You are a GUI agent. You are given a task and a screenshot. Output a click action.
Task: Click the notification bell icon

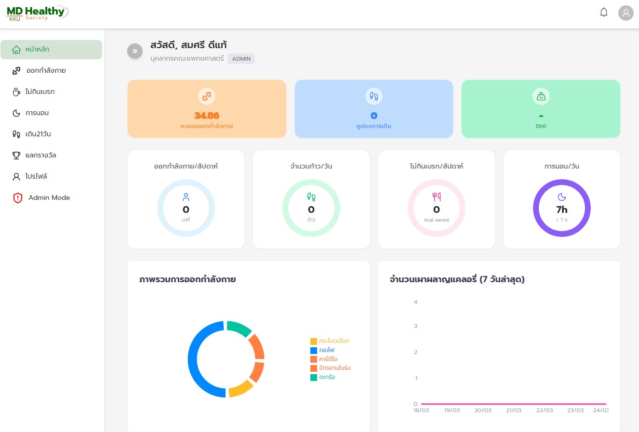(603, 13)
